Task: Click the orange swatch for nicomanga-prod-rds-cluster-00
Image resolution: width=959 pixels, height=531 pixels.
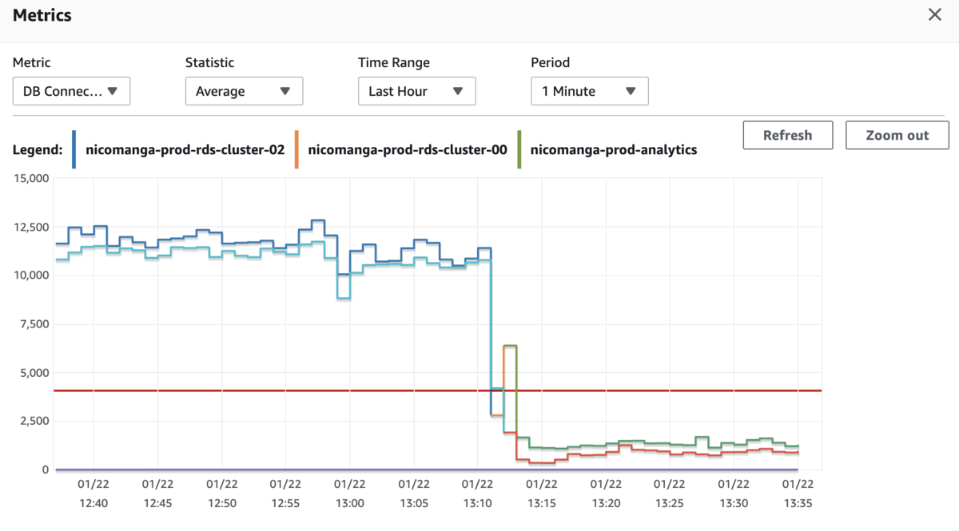Action: coord(296,149)
